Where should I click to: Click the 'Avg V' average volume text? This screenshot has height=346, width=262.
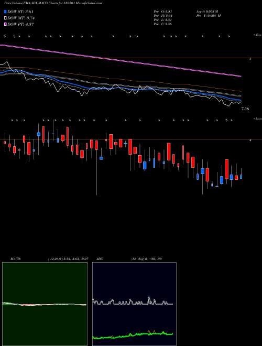point(207,12)
